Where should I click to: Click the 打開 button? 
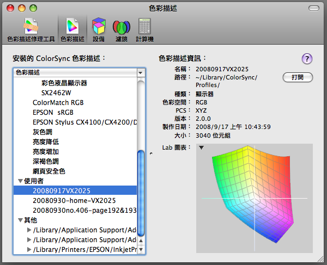coord(298,77)
